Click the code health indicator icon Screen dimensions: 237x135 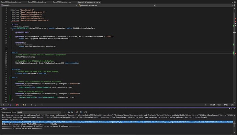pyautogui.click(x=11, y=105)
